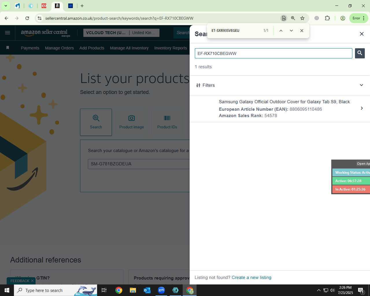Click the taskbar Type here to search box

(x=55, y=290)
